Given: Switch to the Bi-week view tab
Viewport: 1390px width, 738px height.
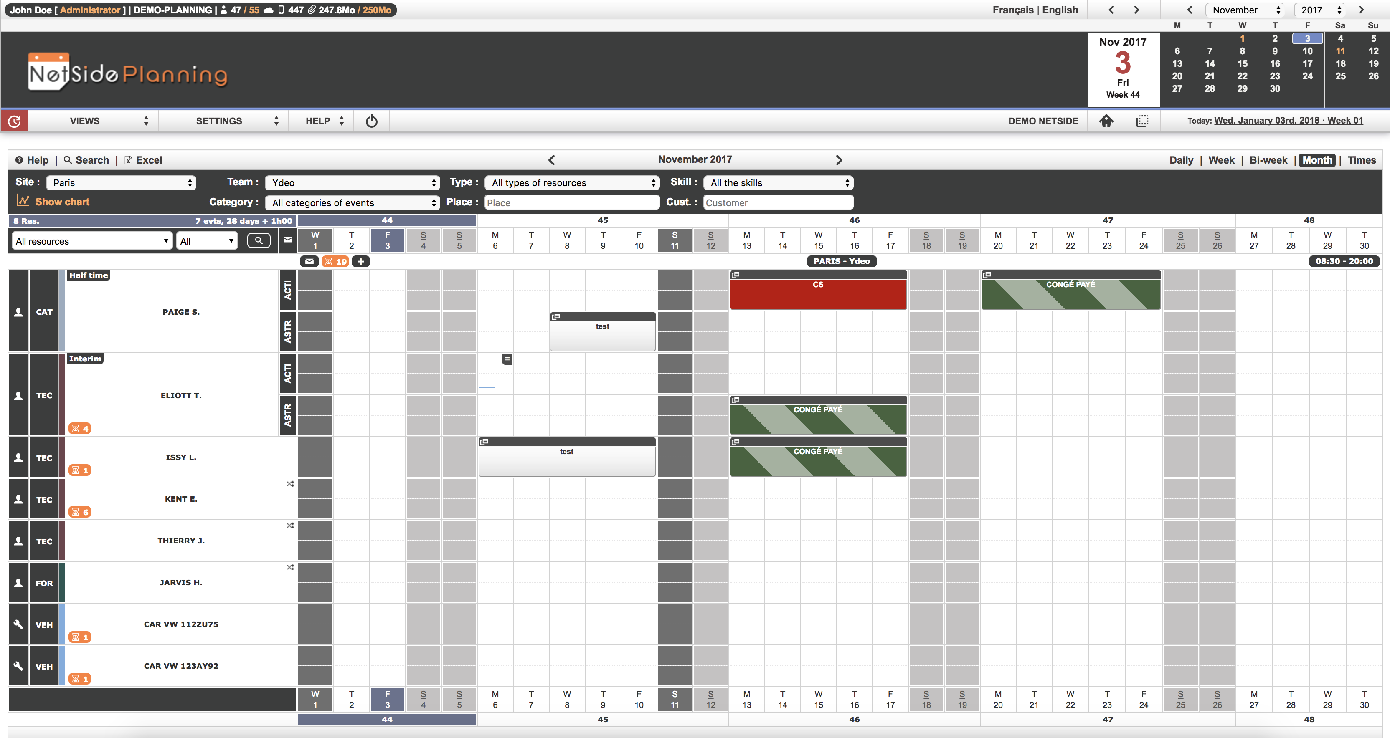Looking at the screenshot, I should click(x=1268, y=160).
